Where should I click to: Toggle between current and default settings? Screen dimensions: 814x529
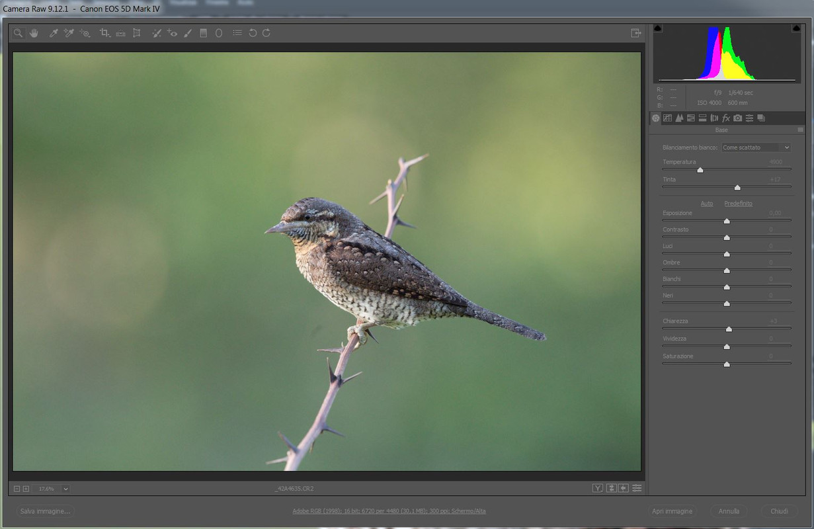[637, 488]
